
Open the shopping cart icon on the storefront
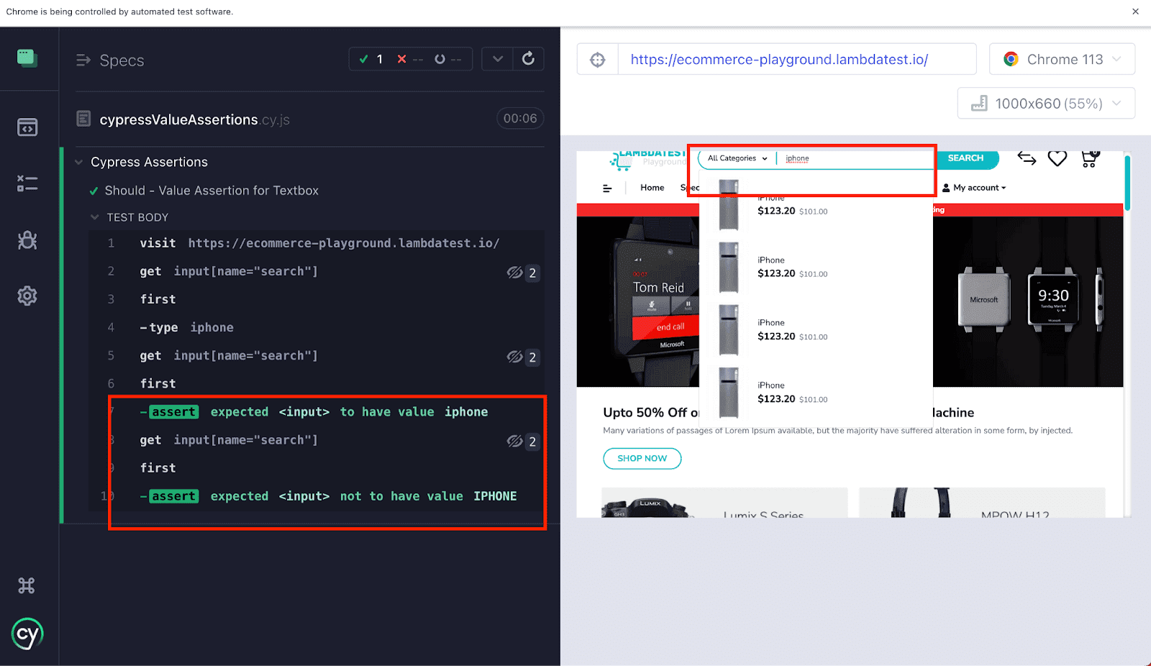[x=1088, y=160]
